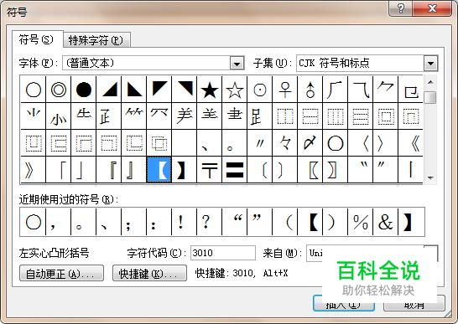The height and width of the screenshot is (324, 458).
Task: Click the symbol grid scrollbar thumb
Action: tap(430, 97)
